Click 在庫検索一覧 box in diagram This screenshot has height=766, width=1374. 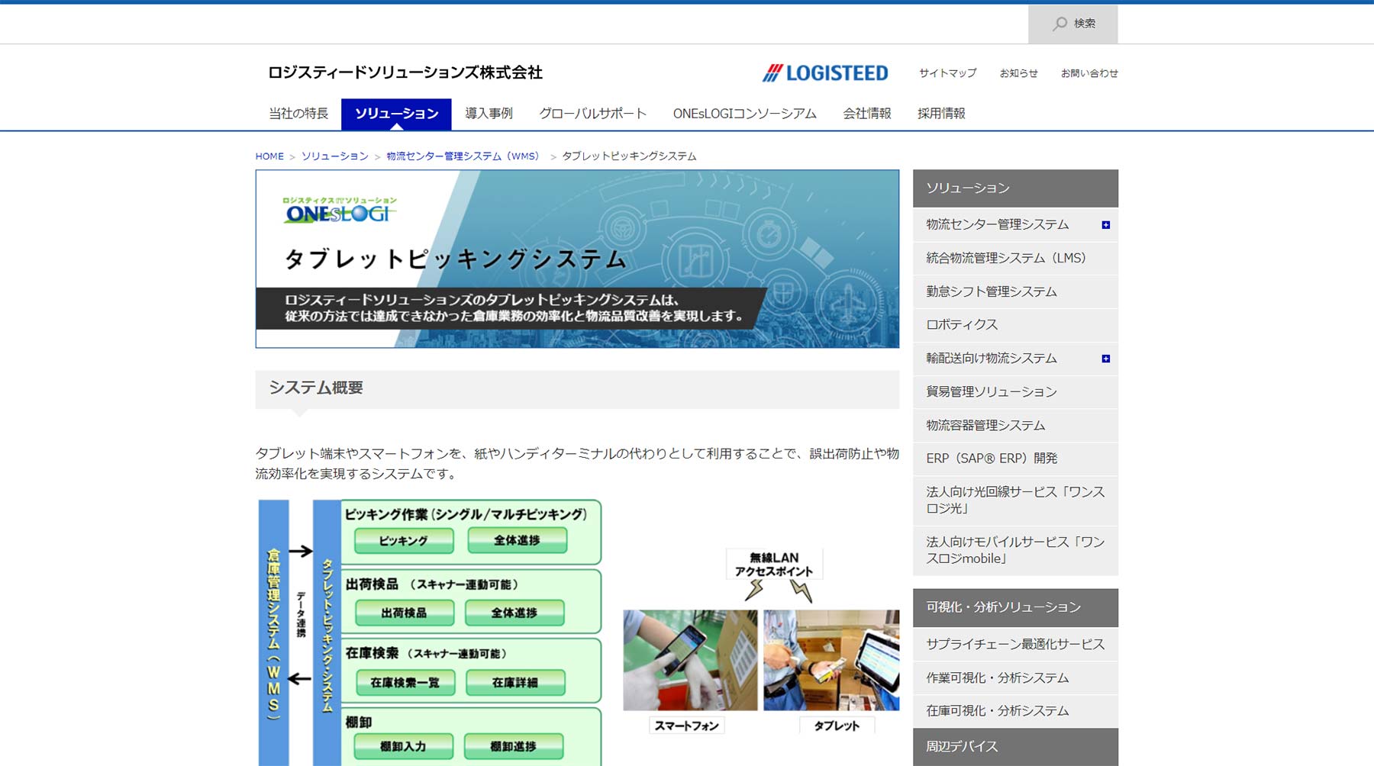405,682
